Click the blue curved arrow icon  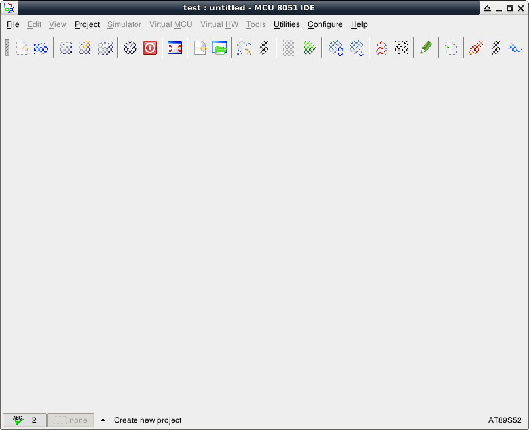515,48
